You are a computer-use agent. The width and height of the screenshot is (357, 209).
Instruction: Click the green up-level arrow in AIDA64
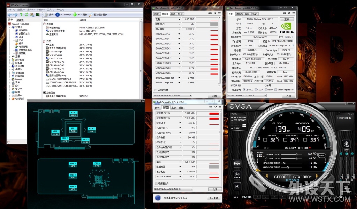click(x=21, y=15)
